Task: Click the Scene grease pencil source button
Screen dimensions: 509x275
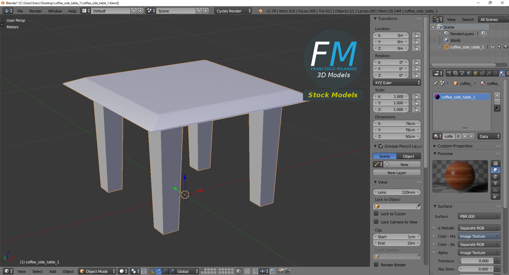Action: coord(385,156)
